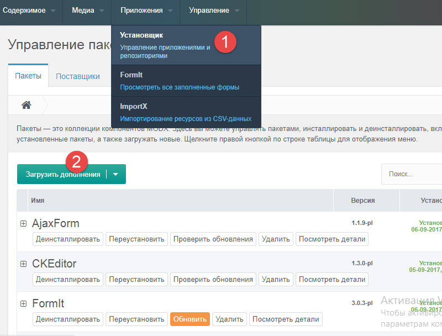The height and width of the screenshot is (336, 442).
Task: Click the Версия column header
Action: (366, 201)
